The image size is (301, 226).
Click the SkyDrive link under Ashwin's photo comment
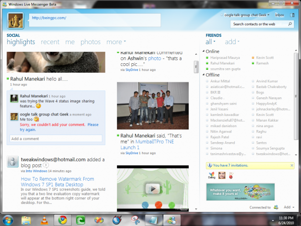131,70
